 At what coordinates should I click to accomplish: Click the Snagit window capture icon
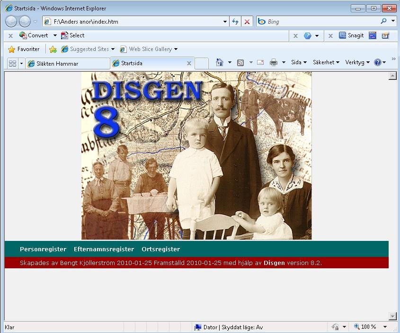[x=373, y=35]
